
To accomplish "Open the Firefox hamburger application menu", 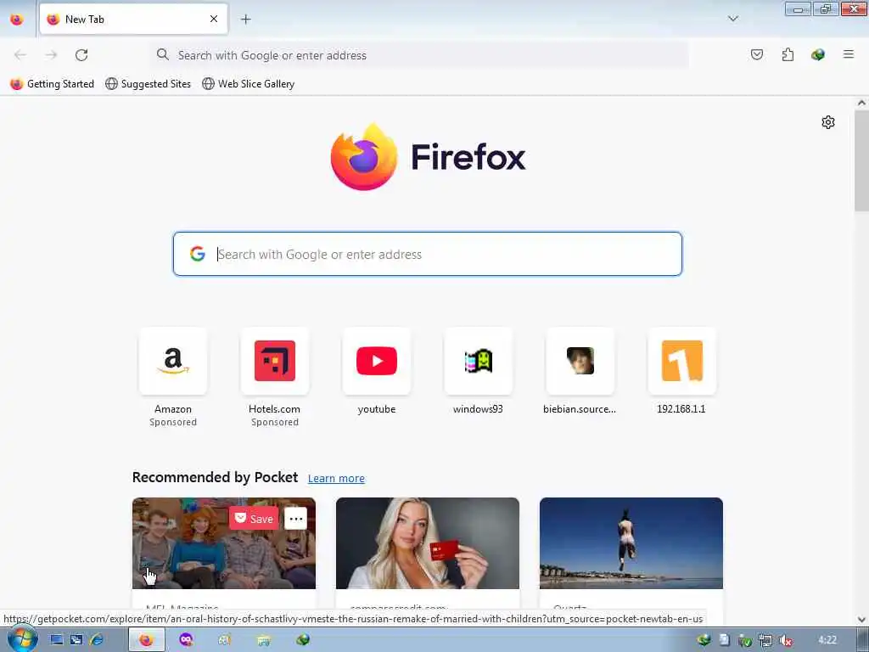I will pos(848,54).
